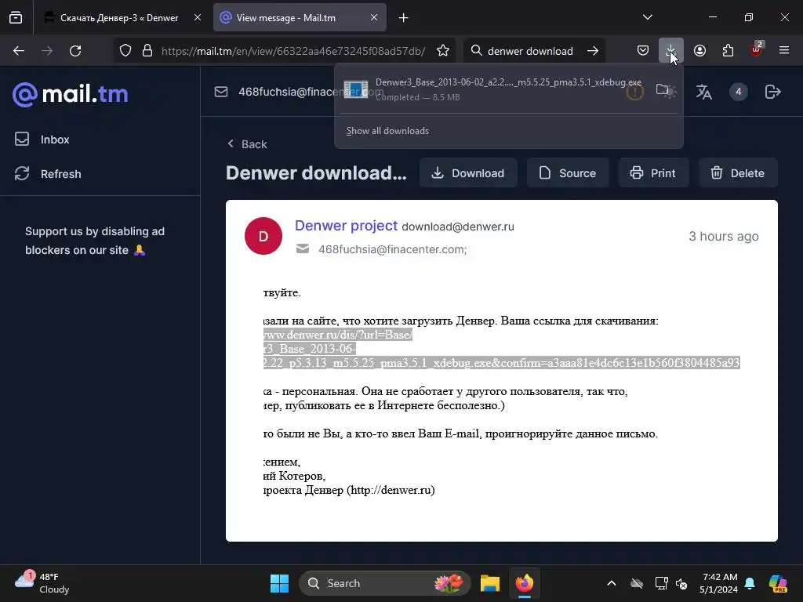Submit the search with the arrow button
The width and height of the screenshot is (803, 602).
pos(593,51)
